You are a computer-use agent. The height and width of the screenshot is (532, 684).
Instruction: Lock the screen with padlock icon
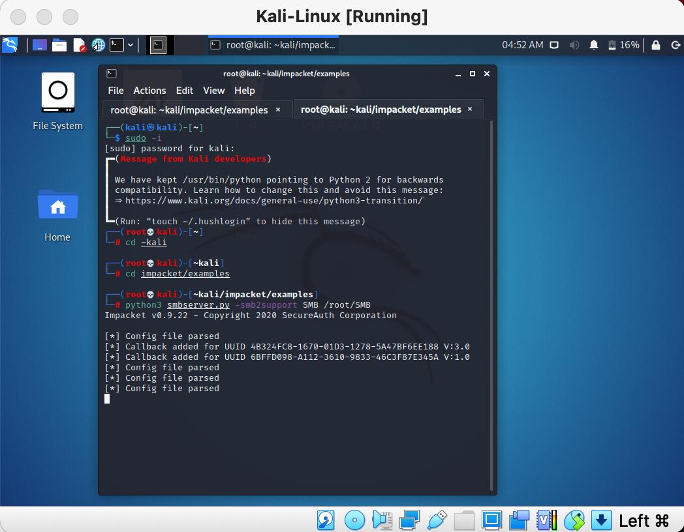[656, 45]
